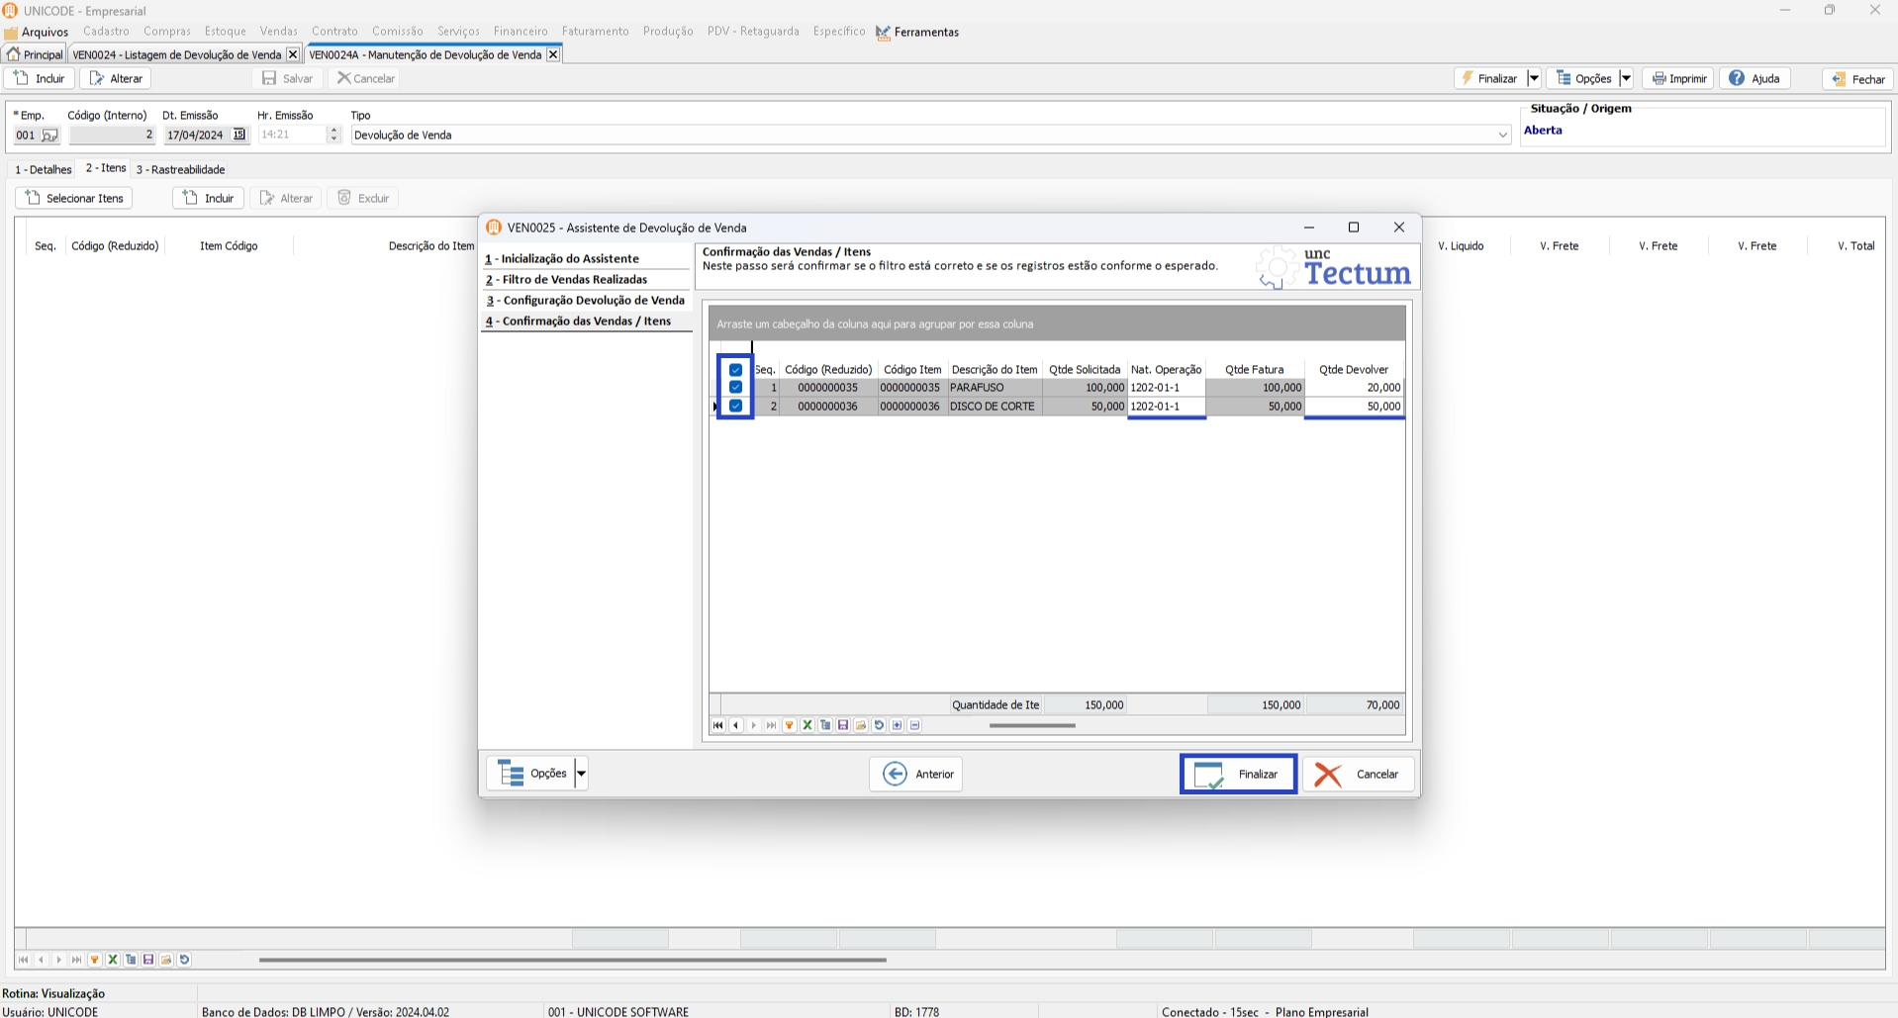The width and height of the screenshot is (1898, 1018).
Task: Click expand all groups plus icon in assistant grid
Action: (x=897, y=725)
